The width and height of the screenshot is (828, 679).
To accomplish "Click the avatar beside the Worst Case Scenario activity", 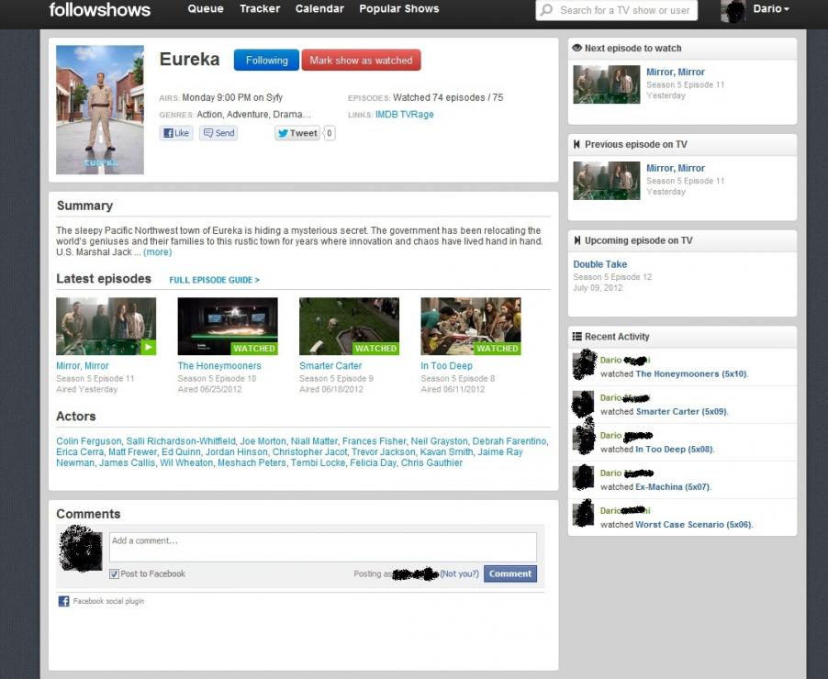I will pos(584,513).
